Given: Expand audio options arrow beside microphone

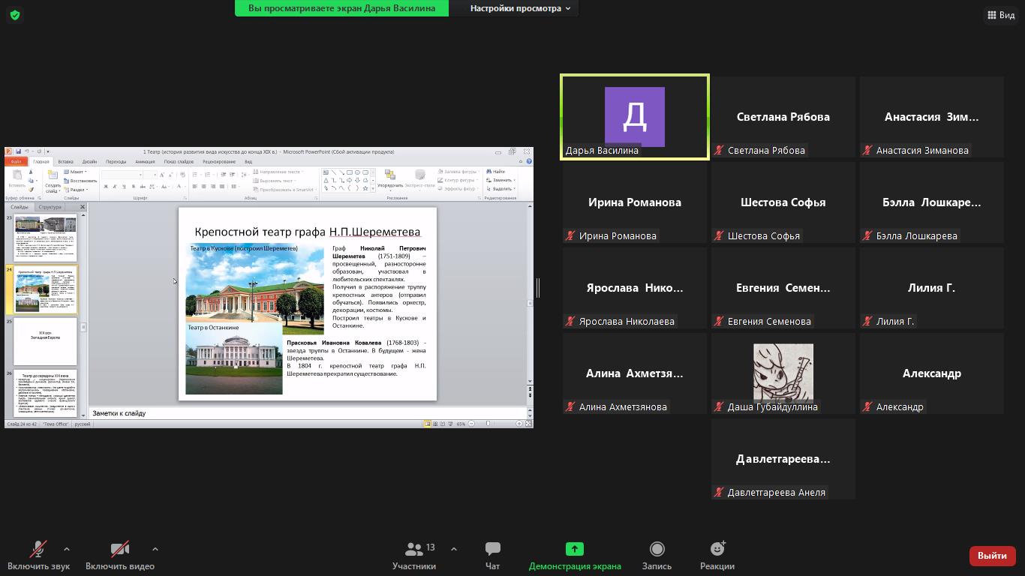Looking at the screenshot, I should tap(67, 549).
